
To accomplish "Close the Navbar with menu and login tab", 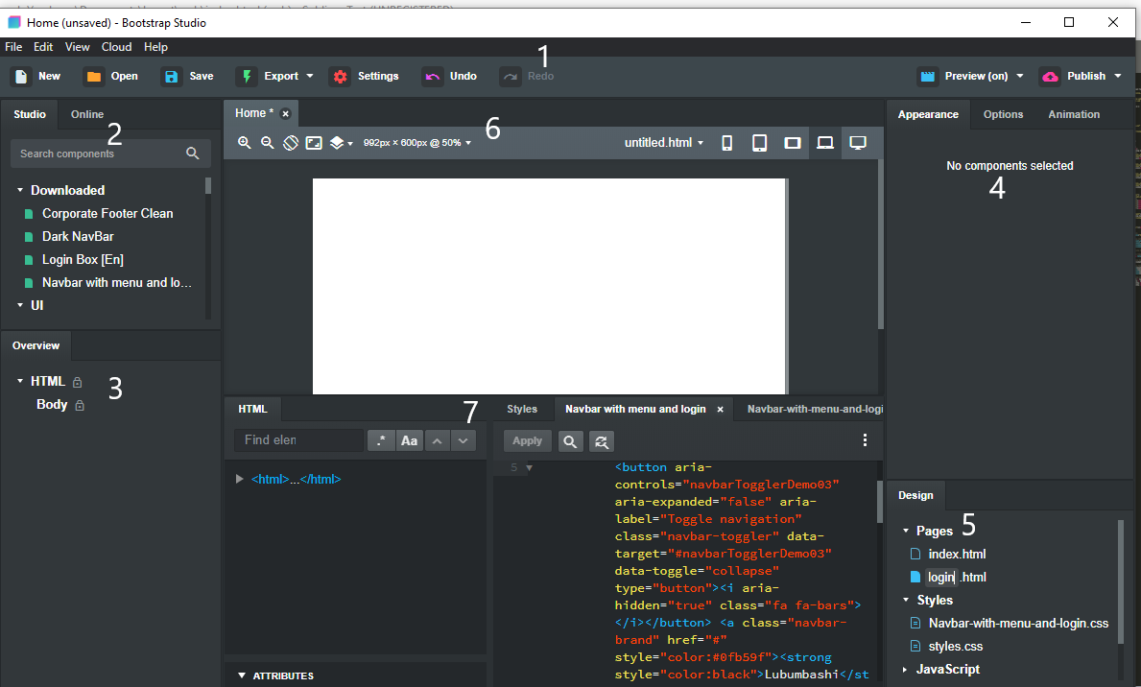I will point(721,410).
